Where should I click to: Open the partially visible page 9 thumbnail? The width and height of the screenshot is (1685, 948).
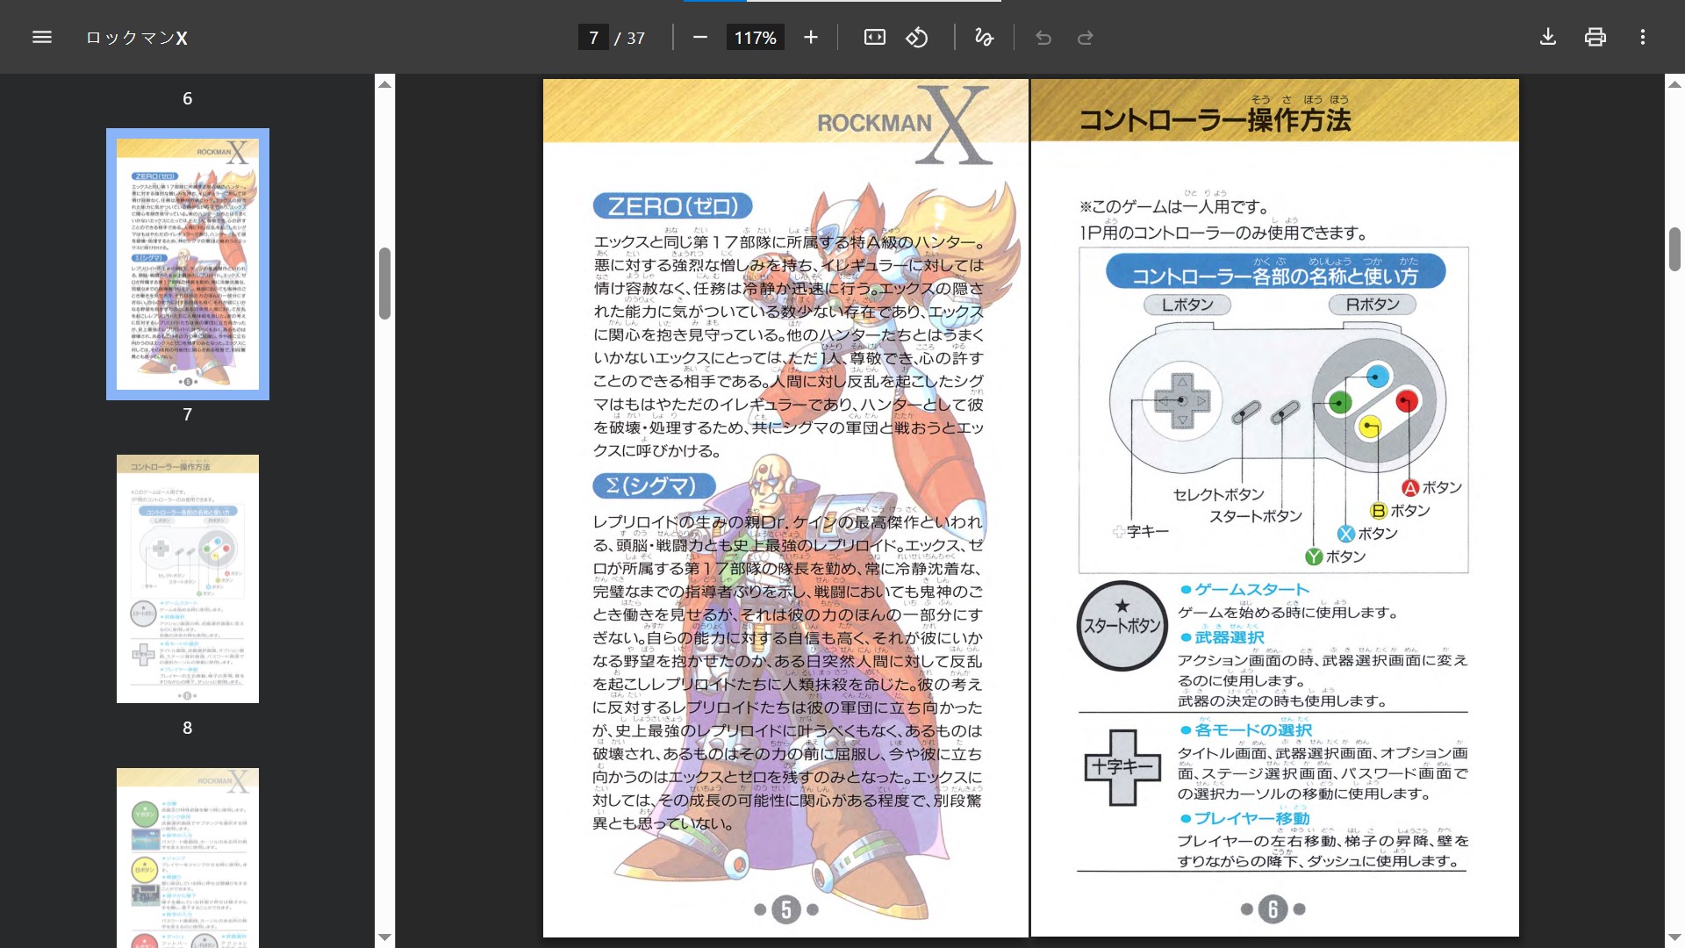tap(188, 858)
